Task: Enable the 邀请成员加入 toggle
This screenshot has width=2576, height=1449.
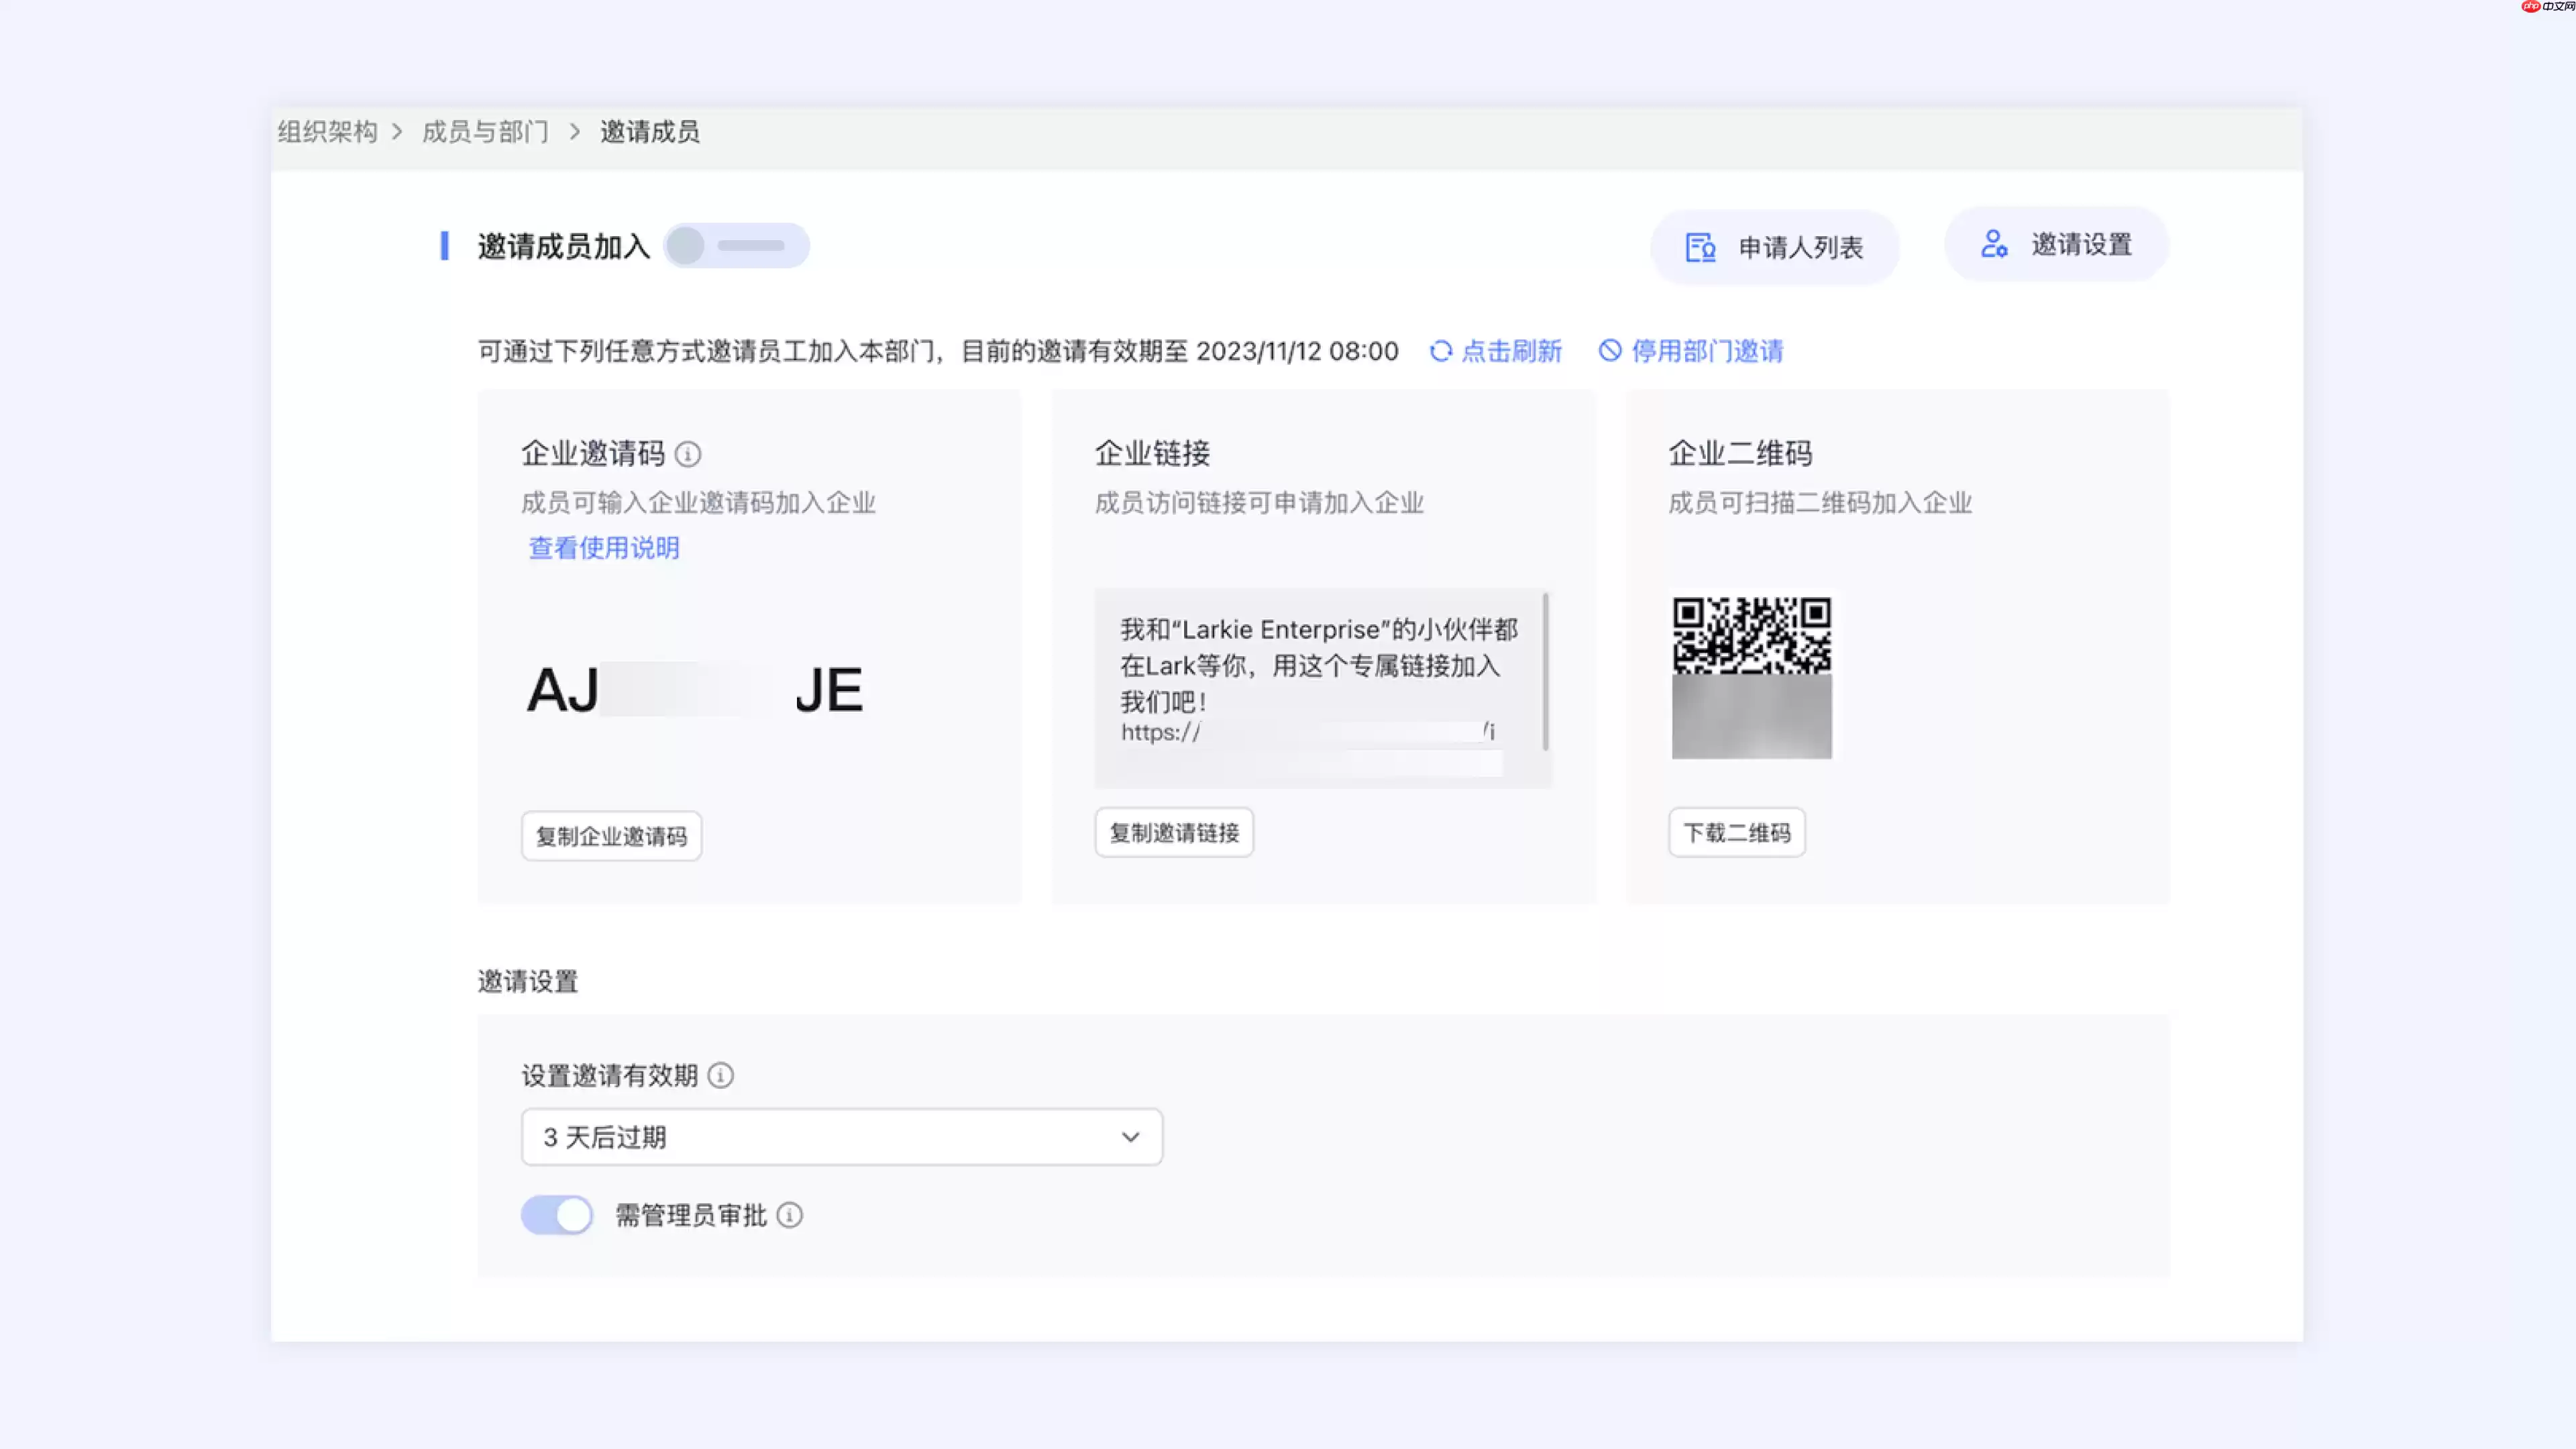Action: (736, 245)
